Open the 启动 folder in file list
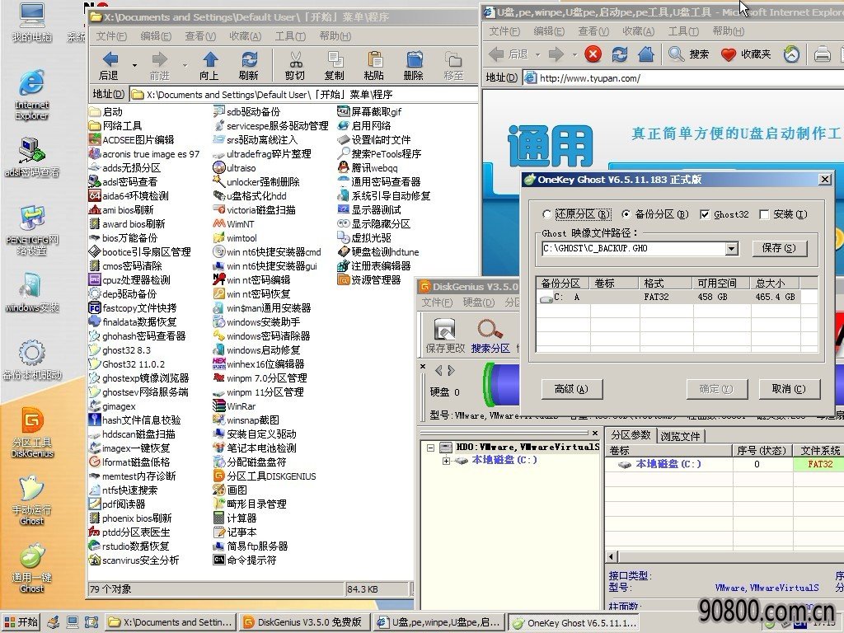844x633 pixels. coord(106,112)
